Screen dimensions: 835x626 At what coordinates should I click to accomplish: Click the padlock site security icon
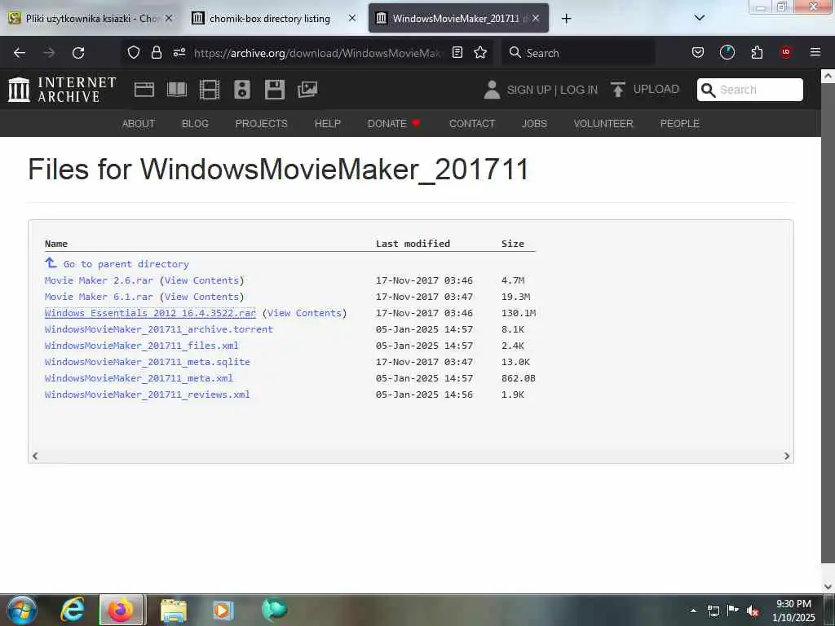(156, 52)
